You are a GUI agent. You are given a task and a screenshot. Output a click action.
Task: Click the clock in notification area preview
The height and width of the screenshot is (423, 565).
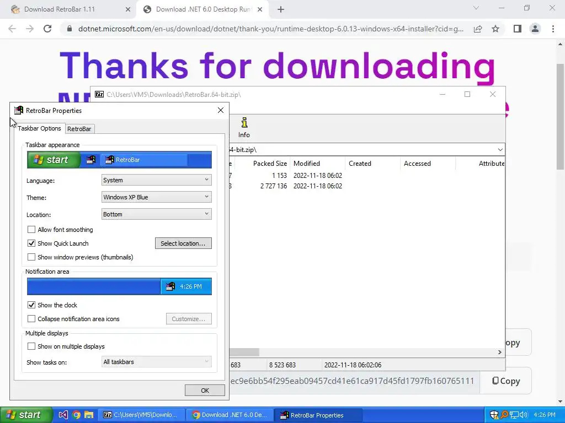coord(190,286)
